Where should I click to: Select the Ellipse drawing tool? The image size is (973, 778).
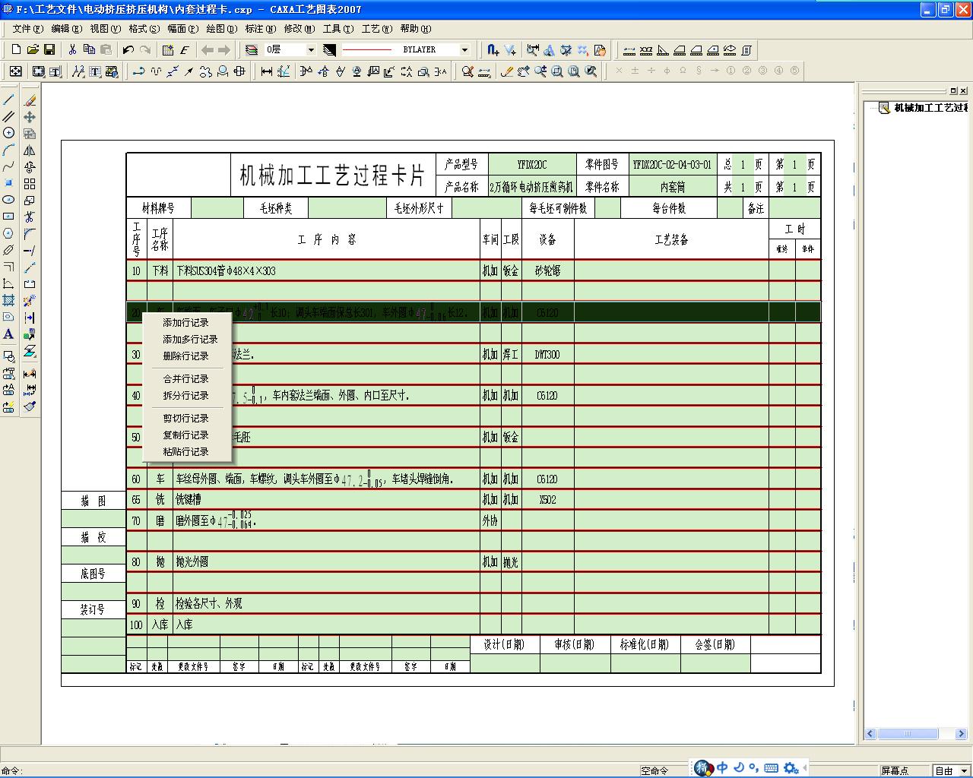click(9, 200)
